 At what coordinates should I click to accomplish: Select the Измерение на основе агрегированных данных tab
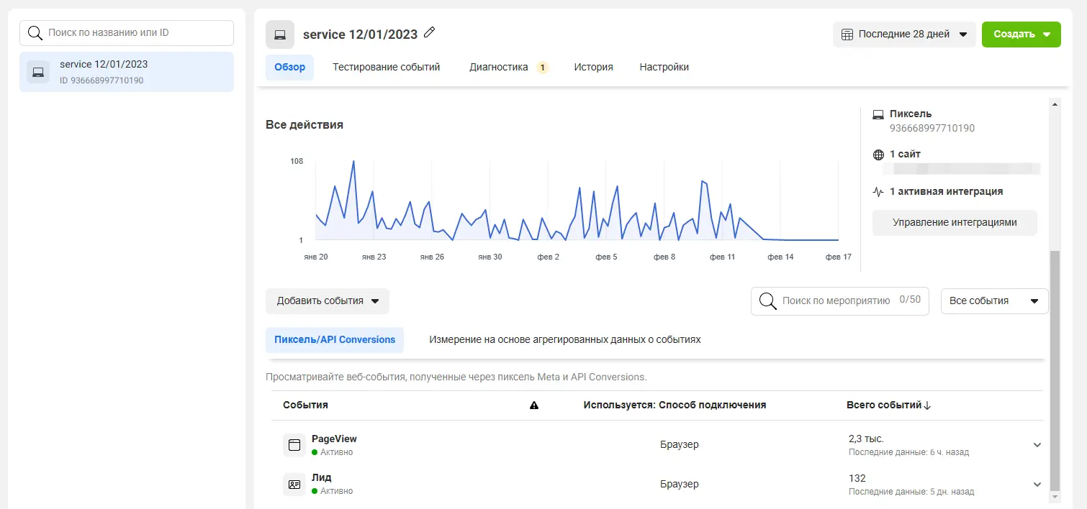pyautogui.click(x=564, y=339)
